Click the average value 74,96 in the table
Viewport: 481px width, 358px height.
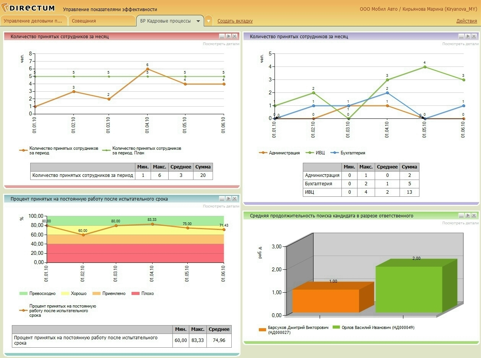pyautogui.click(x=219, y=340)
